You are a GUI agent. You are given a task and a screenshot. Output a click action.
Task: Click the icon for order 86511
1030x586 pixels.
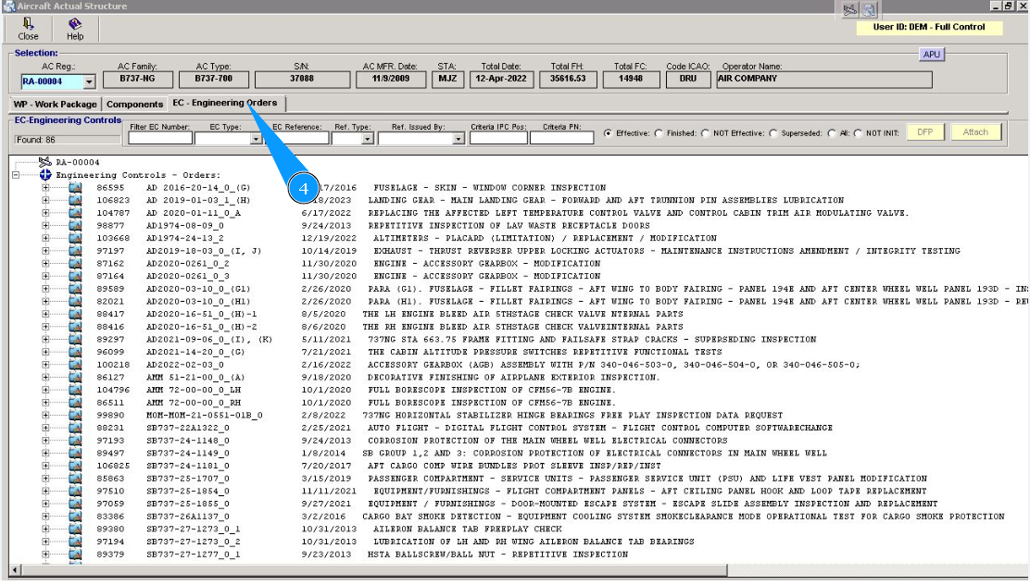(75, 403)
